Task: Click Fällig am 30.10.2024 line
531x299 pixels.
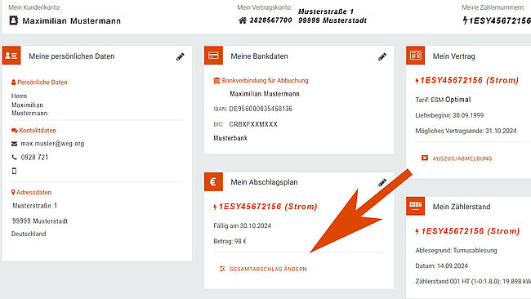Action: [242, 225]
